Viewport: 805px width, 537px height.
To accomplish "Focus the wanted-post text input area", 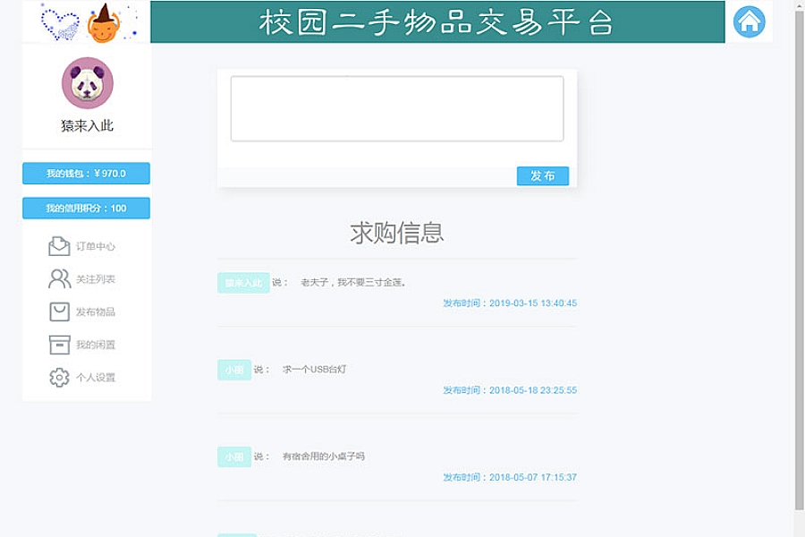I will 397,108.
